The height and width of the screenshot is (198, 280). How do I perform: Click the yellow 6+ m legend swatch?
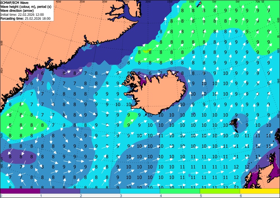click(260, 191)
